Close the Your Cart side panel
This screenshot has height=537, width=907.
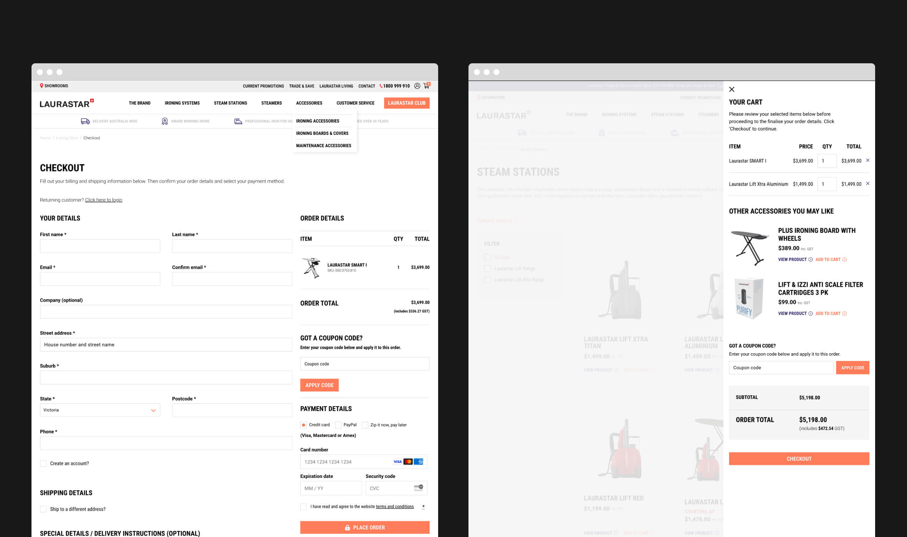[x=732, y=89]
